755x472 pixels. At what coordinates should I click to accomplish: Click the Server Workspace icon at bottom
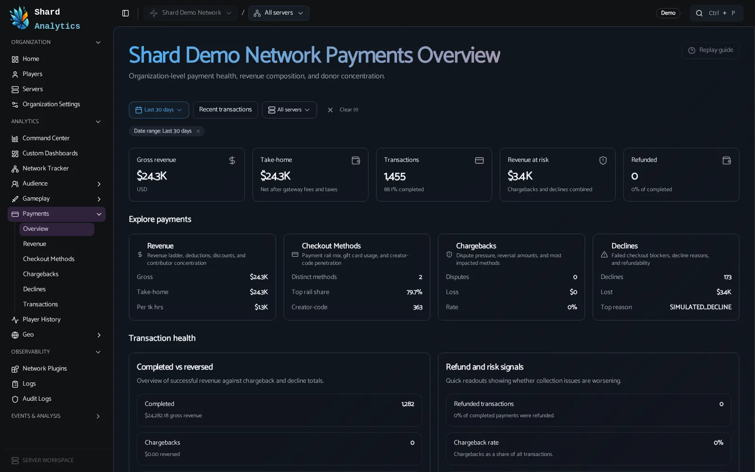[15, 461]
